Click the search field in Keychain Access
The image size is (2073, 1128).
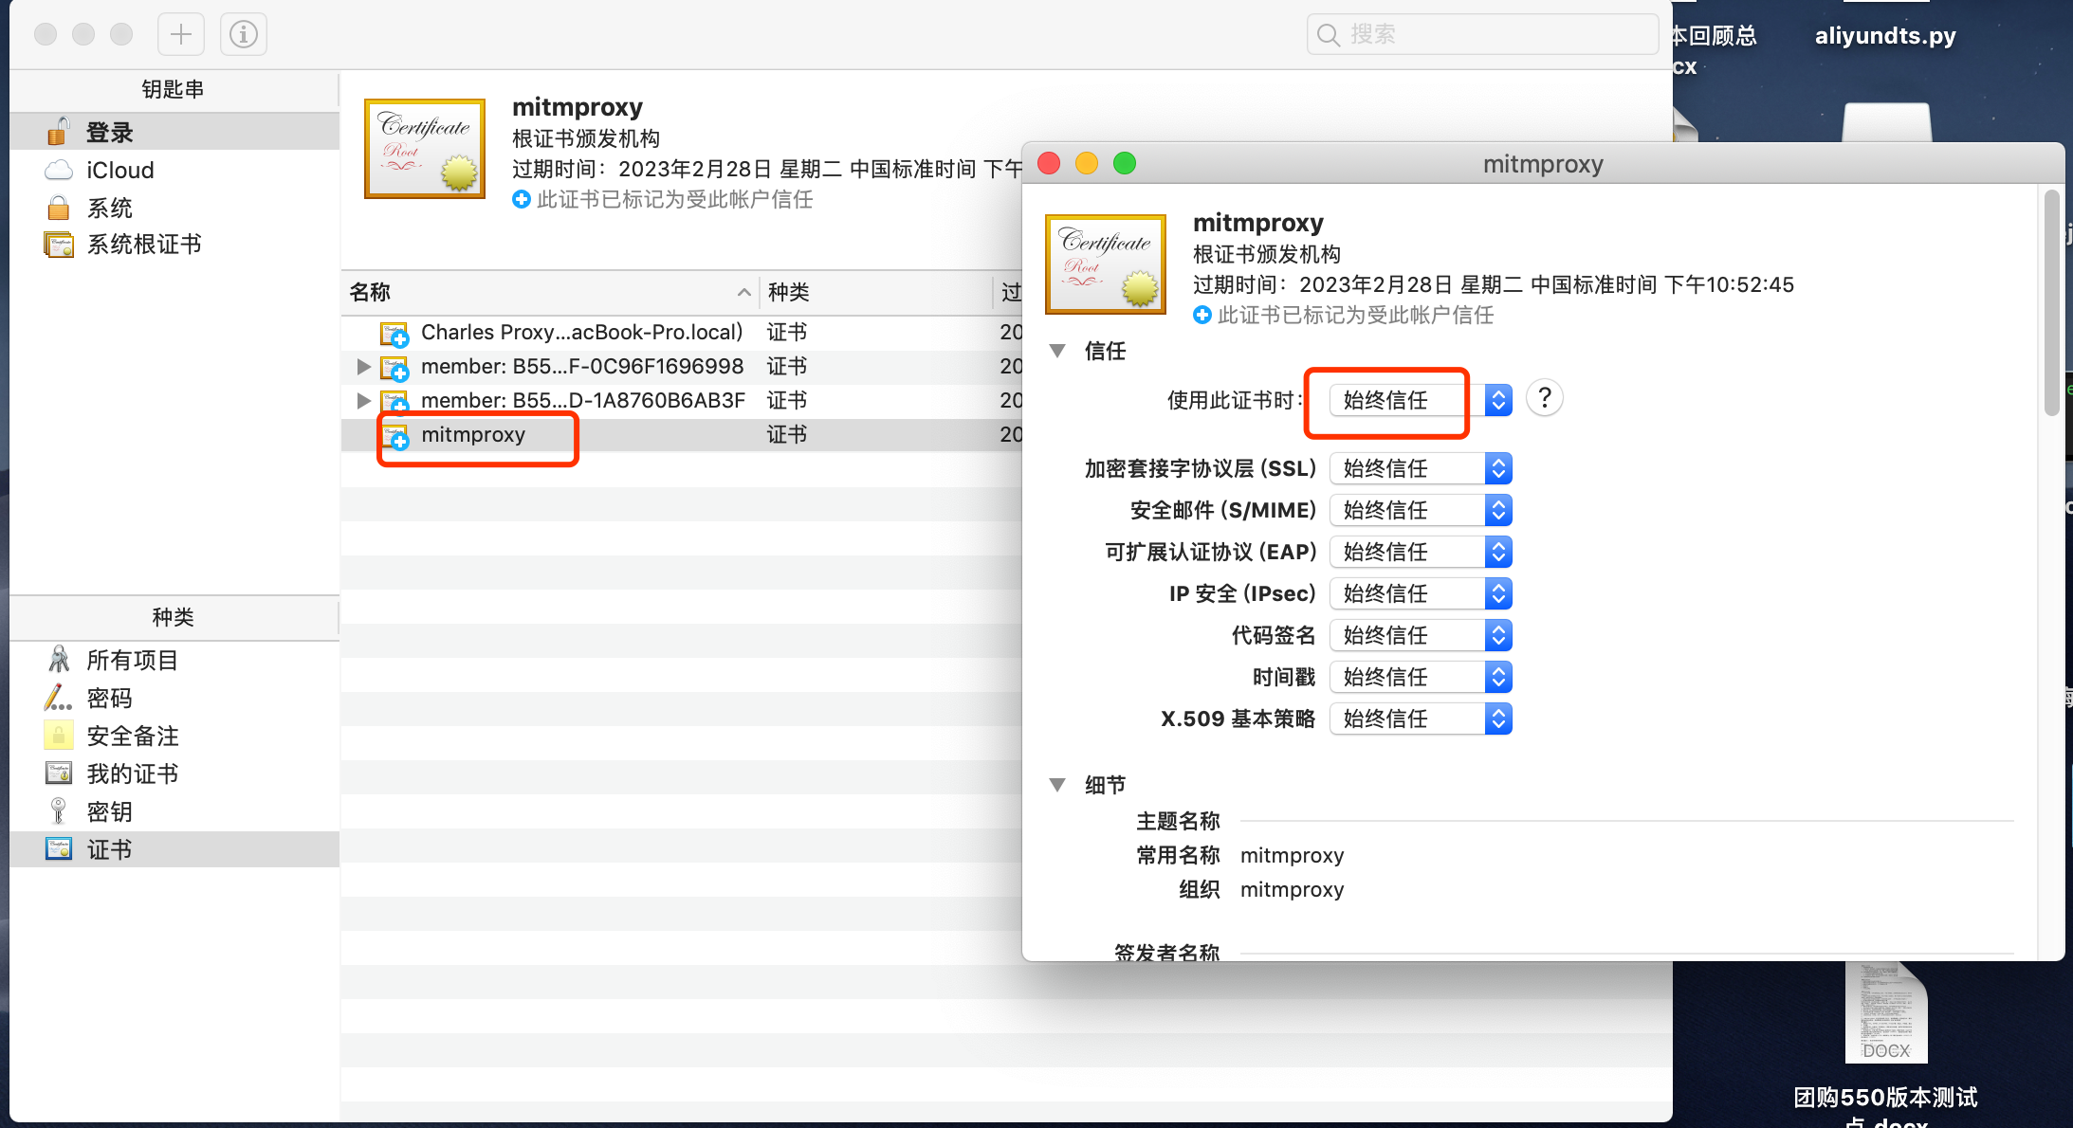tap(1482, 34)
